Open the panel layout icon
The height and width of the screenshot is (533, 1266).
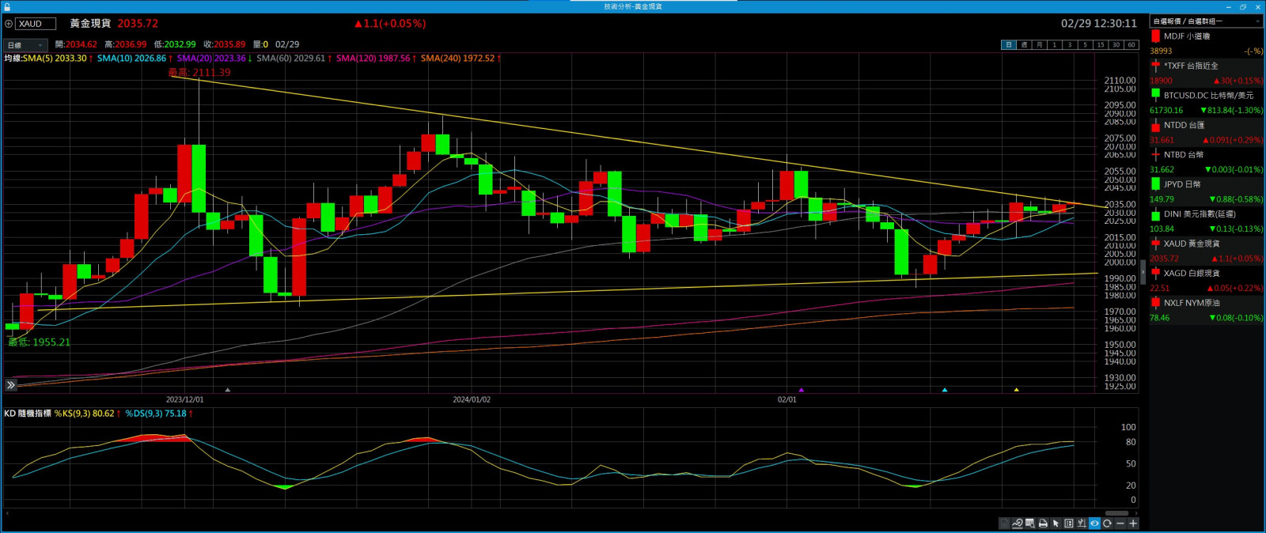click(1069, 524)
